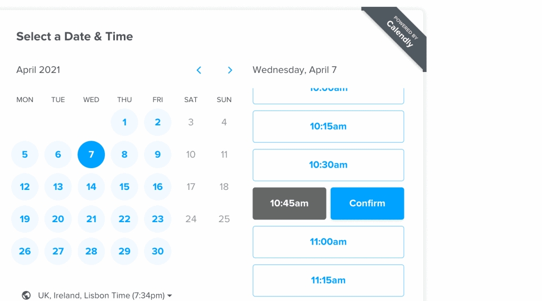The image size is (542, 301).
Task: Select April 30 on the calendar
Action: [x=158, y=251]
